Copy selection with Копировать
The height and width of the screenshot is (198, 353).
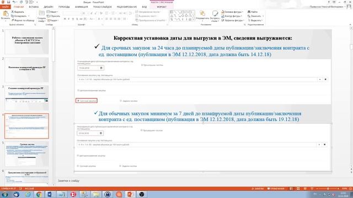[19, 16]
